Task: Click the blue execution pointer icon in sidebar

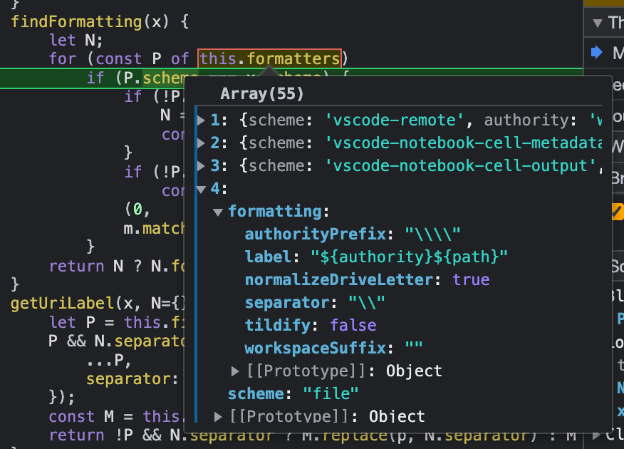Action: (597, 51)
